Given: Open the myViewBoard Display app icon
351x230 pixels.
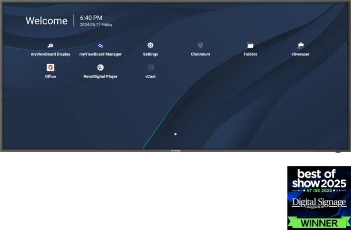Looking at the screenshot, I should (50, 46).
